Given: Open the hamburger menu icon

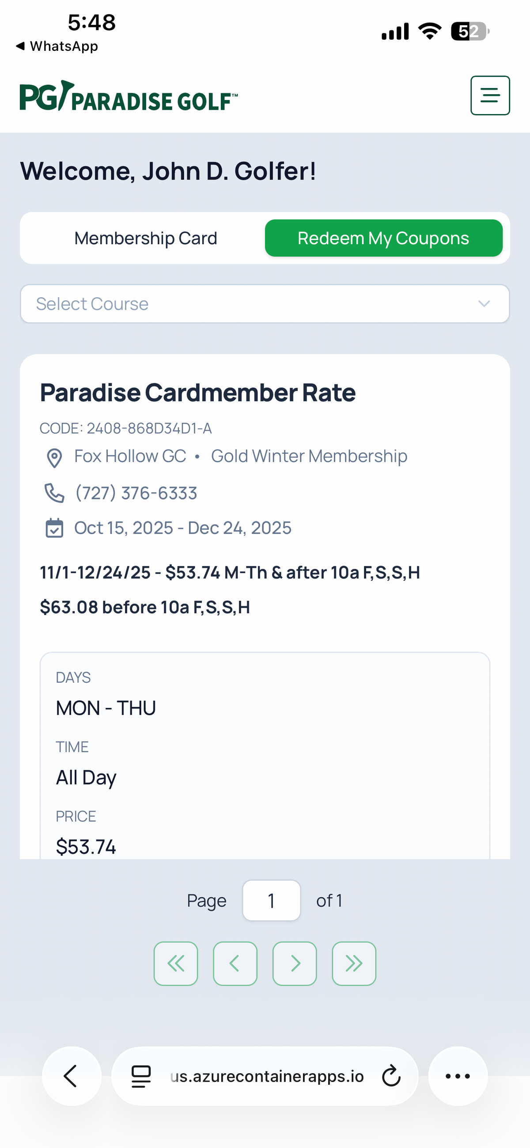Looking at the screenshot, I should pyautogui.click(x=490, y=96).
